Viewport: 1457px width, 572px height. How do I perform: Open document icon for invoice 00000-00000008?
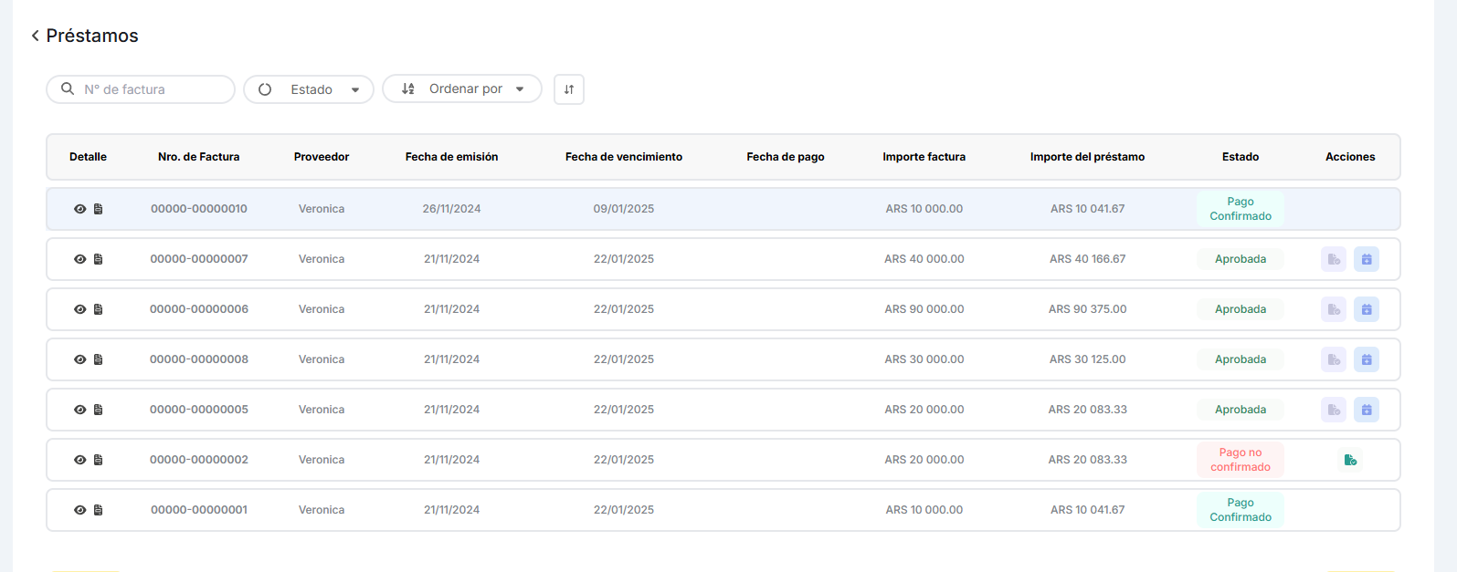pos(99,359)
